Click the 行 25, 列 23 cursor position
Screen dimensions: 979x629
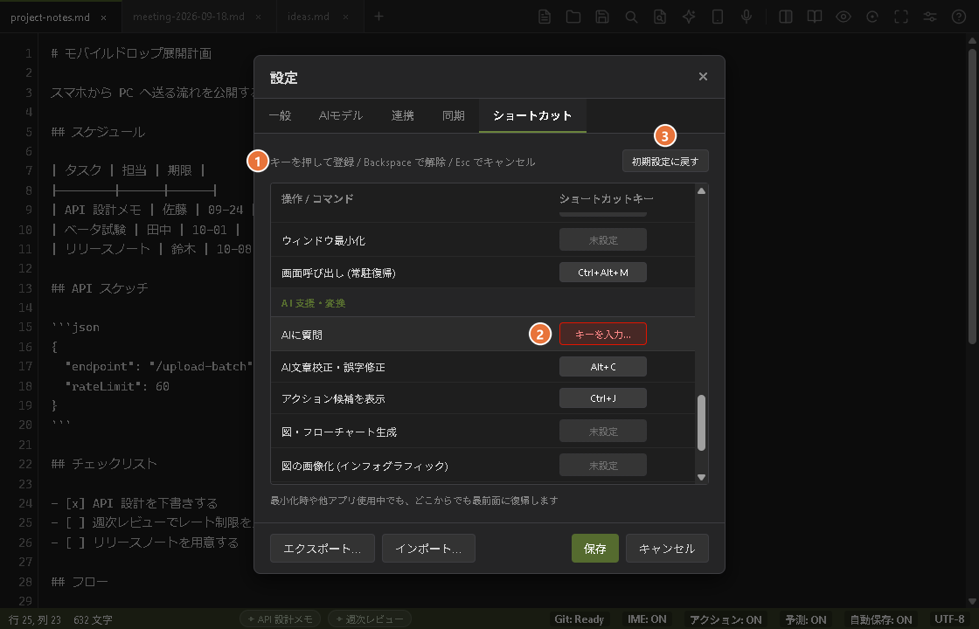34,619
